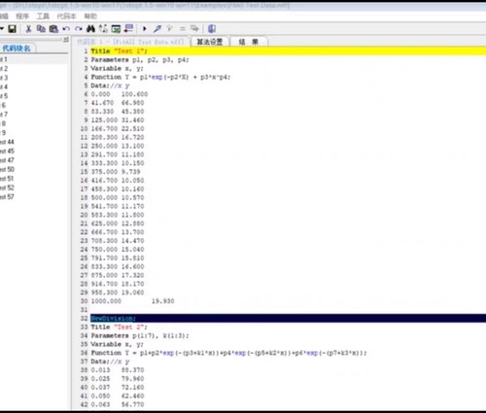Select the 代码块名 panel tab
Screen dimensions: 486x413
click(x=17, y=49)
